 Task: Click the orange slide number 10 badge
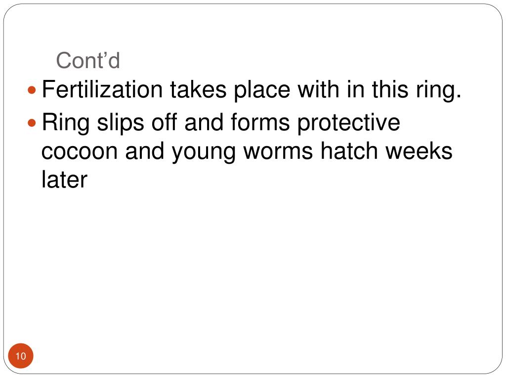point(21,356)
